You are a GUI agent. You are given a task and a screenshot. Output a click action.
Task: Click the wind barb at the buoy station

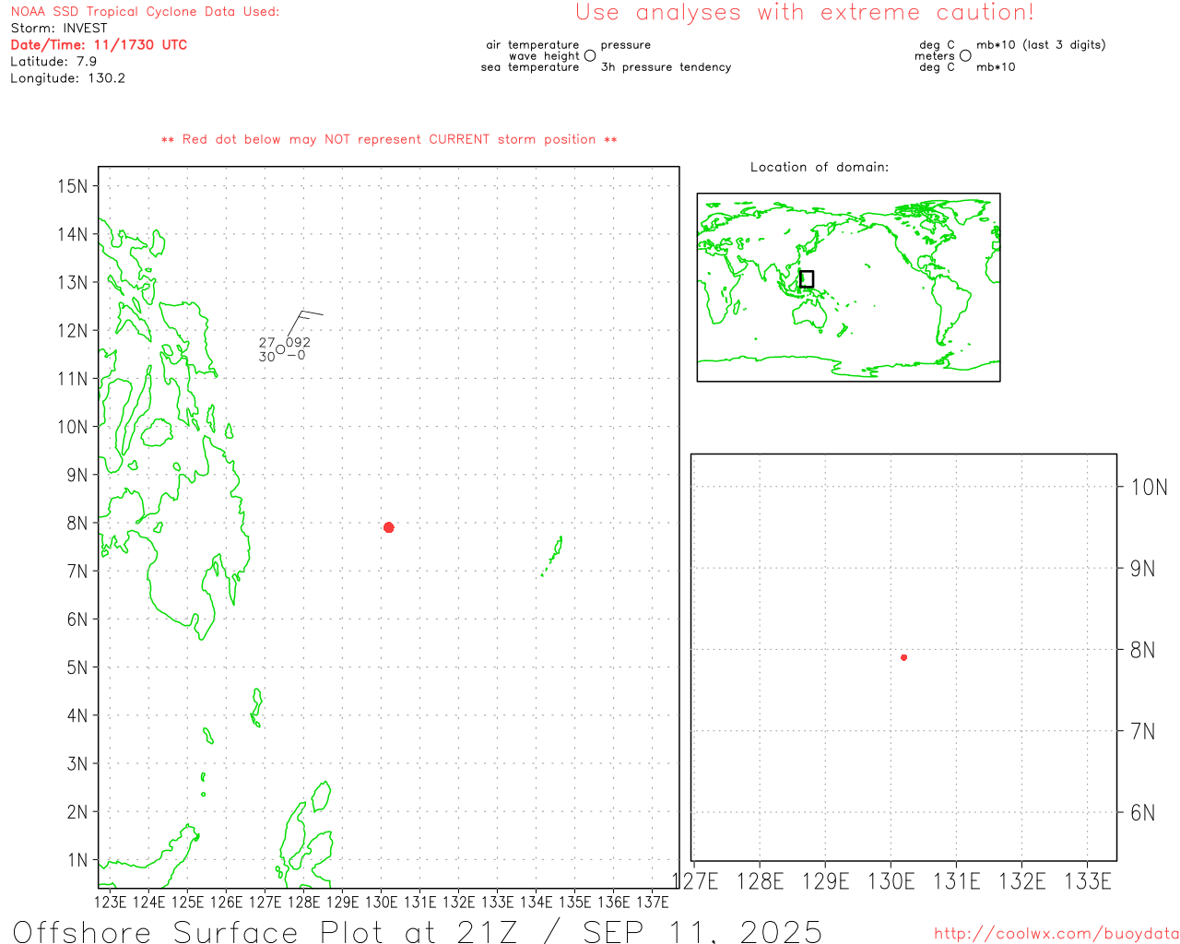305,324
